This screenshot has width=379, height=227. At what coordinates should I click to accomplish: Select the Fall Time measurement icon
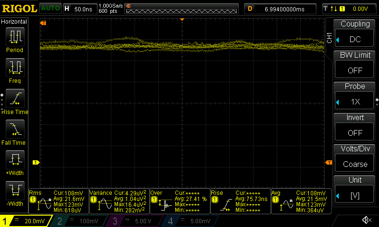tap(15, 129)
